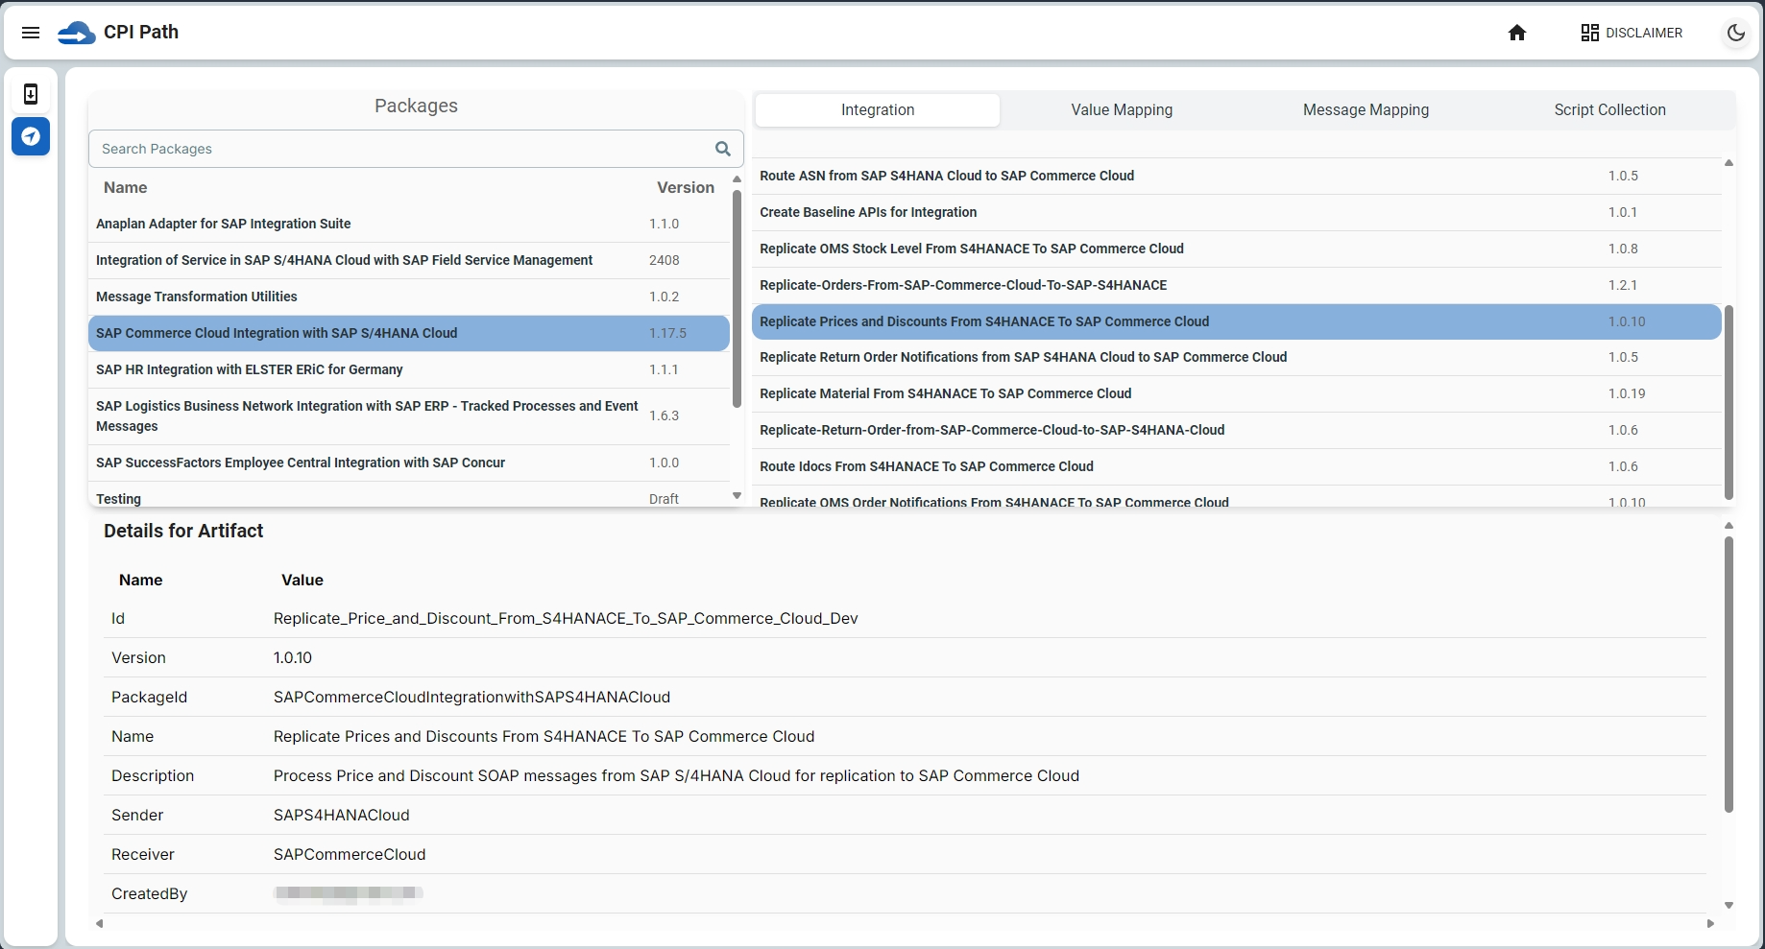Switch to the Value Mapping tab
Image resolution: width=1765 pixels, height=949 pixels.
tap(1122, 110)
